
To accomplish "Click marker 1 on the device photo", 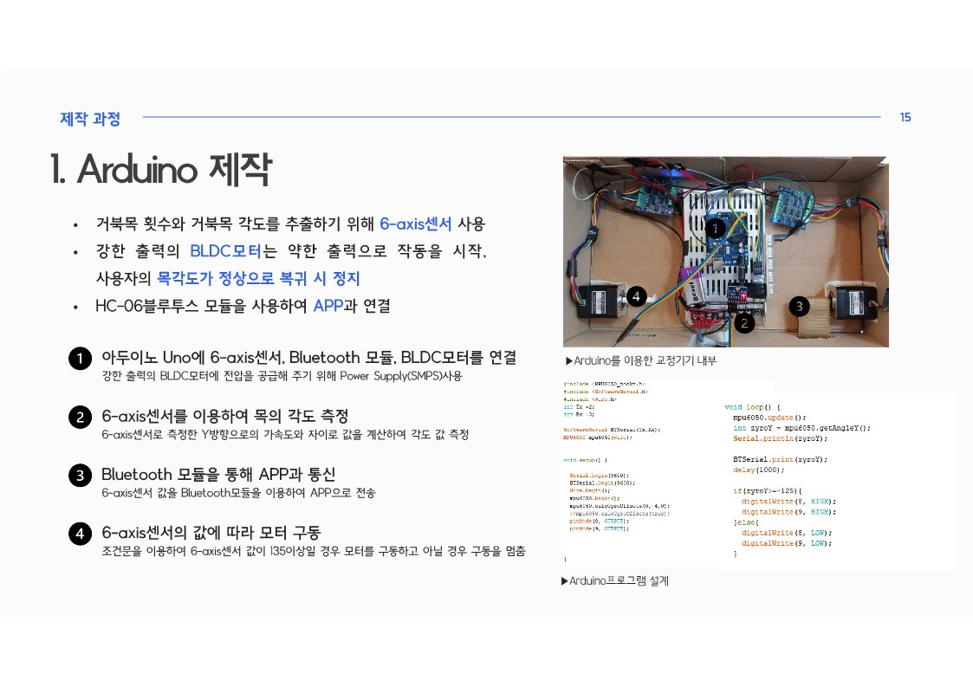I will 715,229.
